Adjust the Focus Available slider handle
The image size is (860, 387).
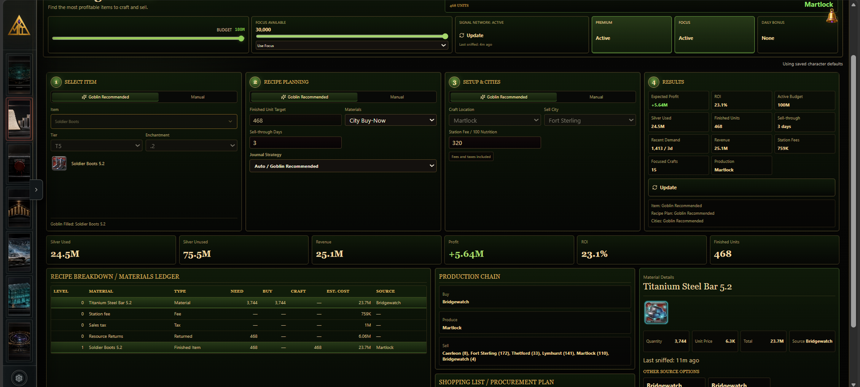click(445, 36)
